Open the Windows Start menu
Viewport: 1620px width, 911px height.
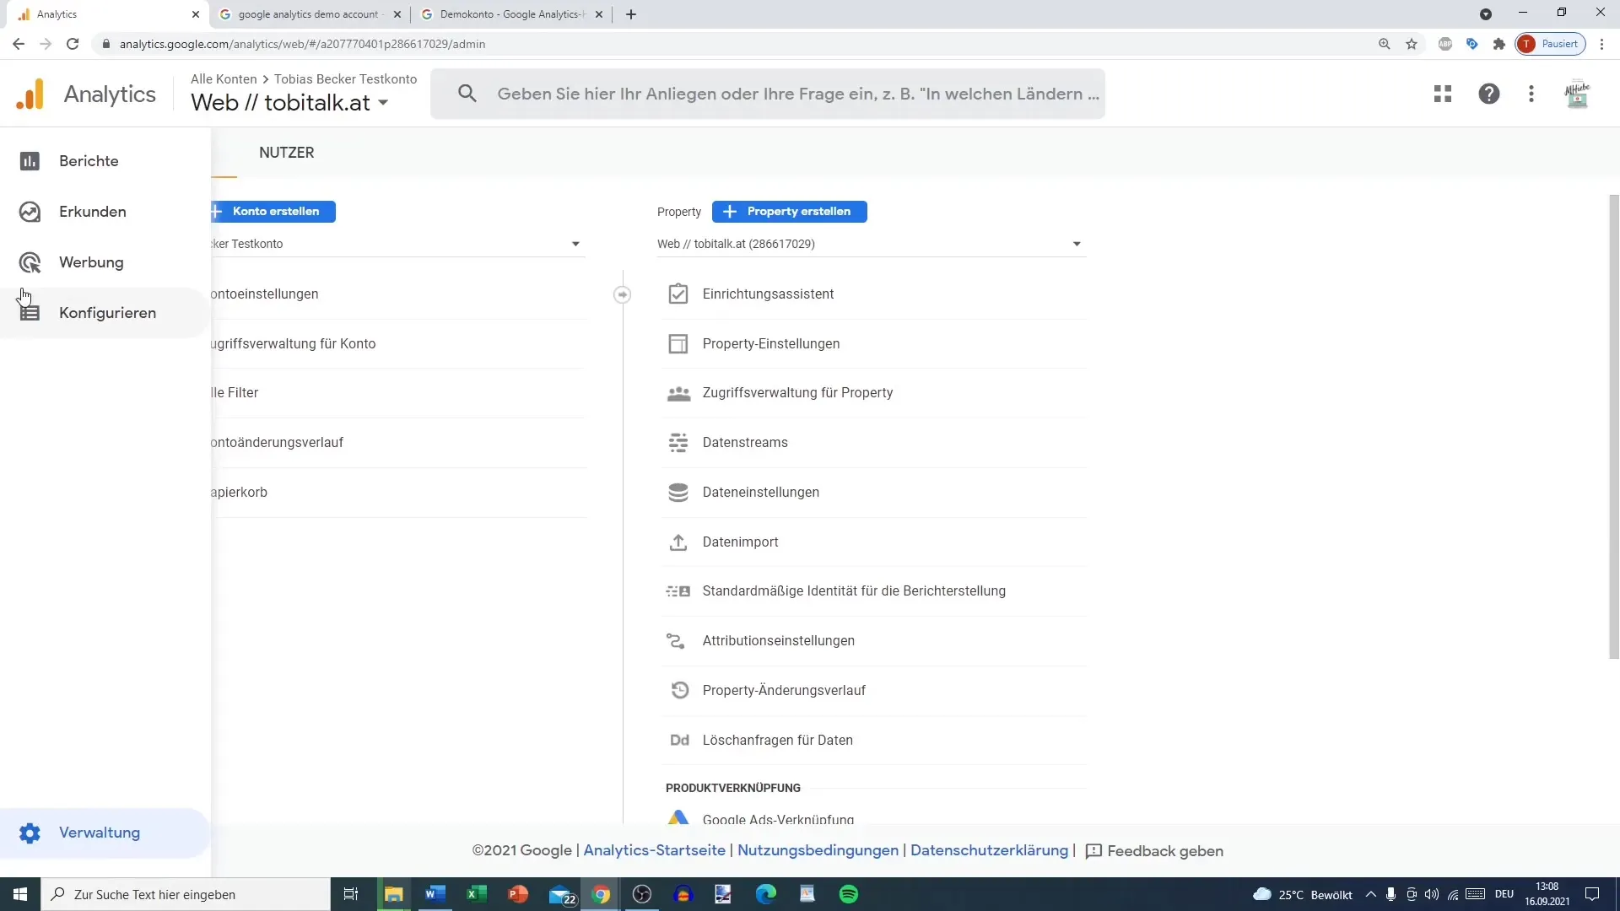click(20, 894)
